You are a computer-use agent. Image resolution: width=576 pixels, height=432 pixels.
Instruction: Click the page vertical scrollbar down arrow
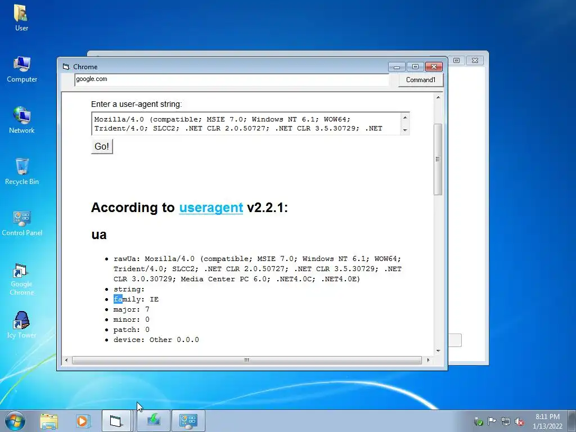[438, 351]
